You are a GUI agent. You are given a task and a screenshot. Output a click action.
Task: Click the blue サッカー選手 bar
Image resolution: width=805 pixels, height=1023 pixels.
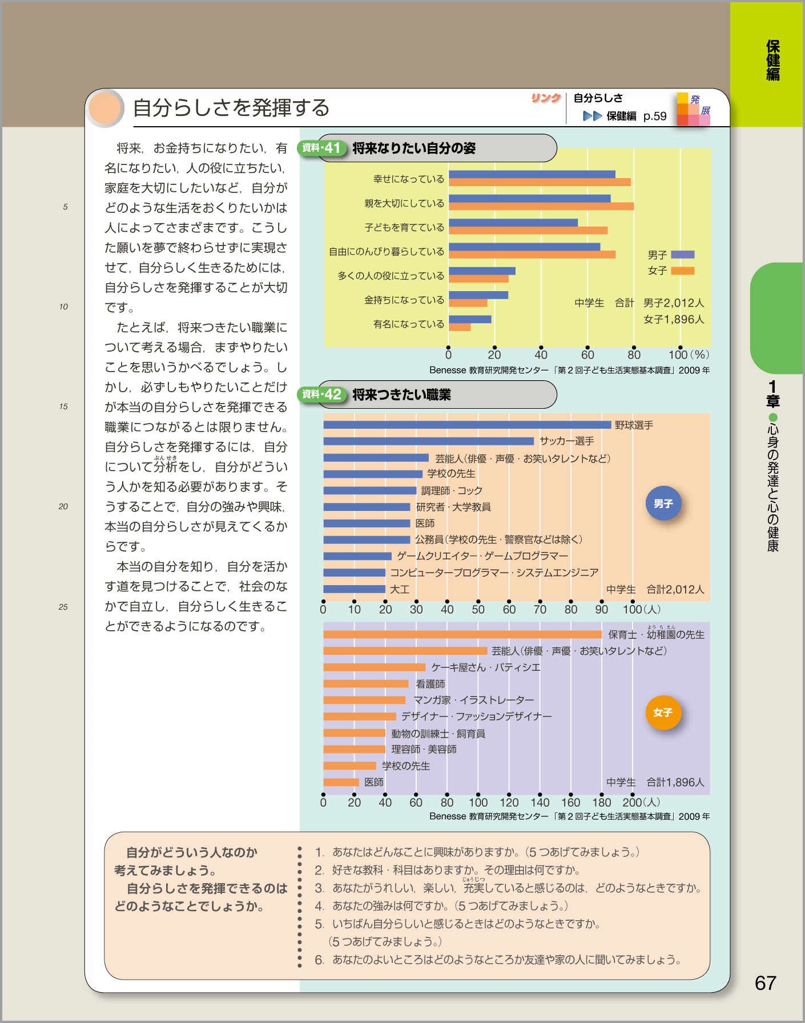click(x=429, y=441)
